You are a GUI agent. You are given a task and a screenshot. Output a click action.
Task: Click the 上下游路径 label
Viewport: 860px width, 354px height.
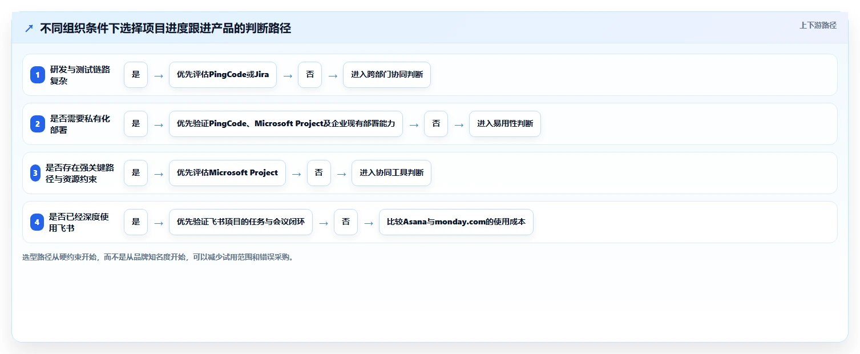(818, 25)
